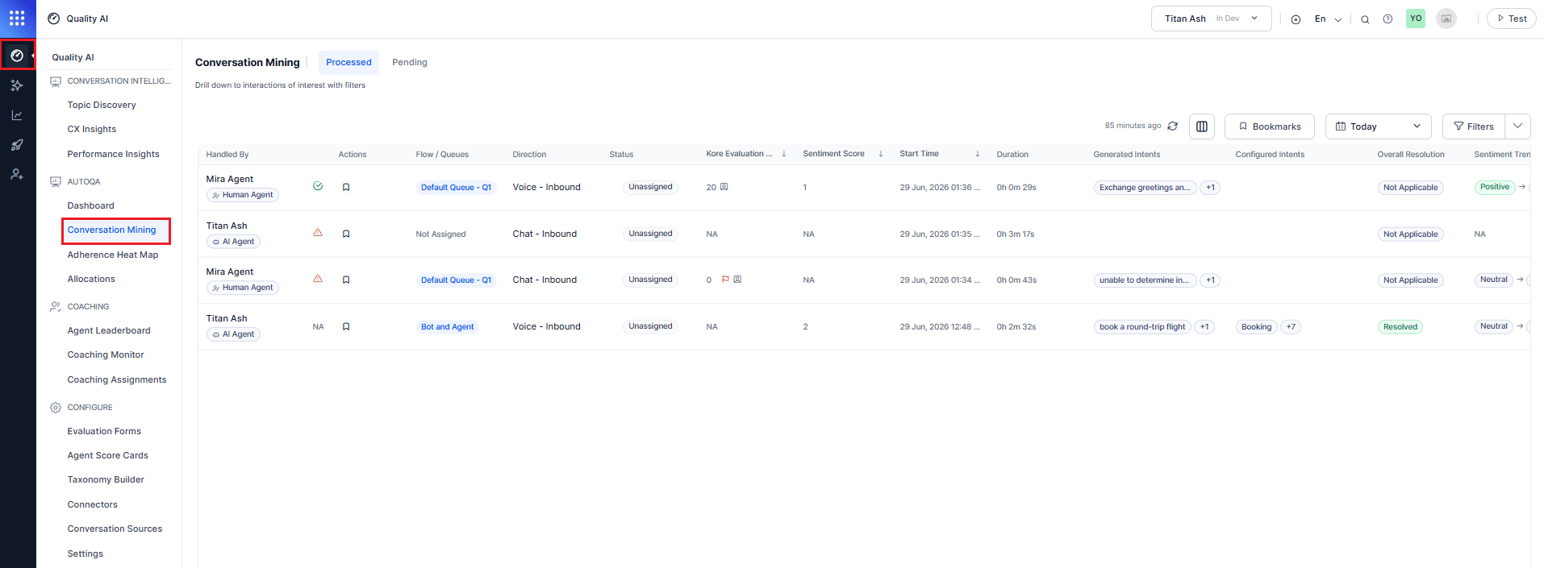Open the YO user avatar
The width and height of the screenshot is (1544, 568).
[x=1416, y=19]
